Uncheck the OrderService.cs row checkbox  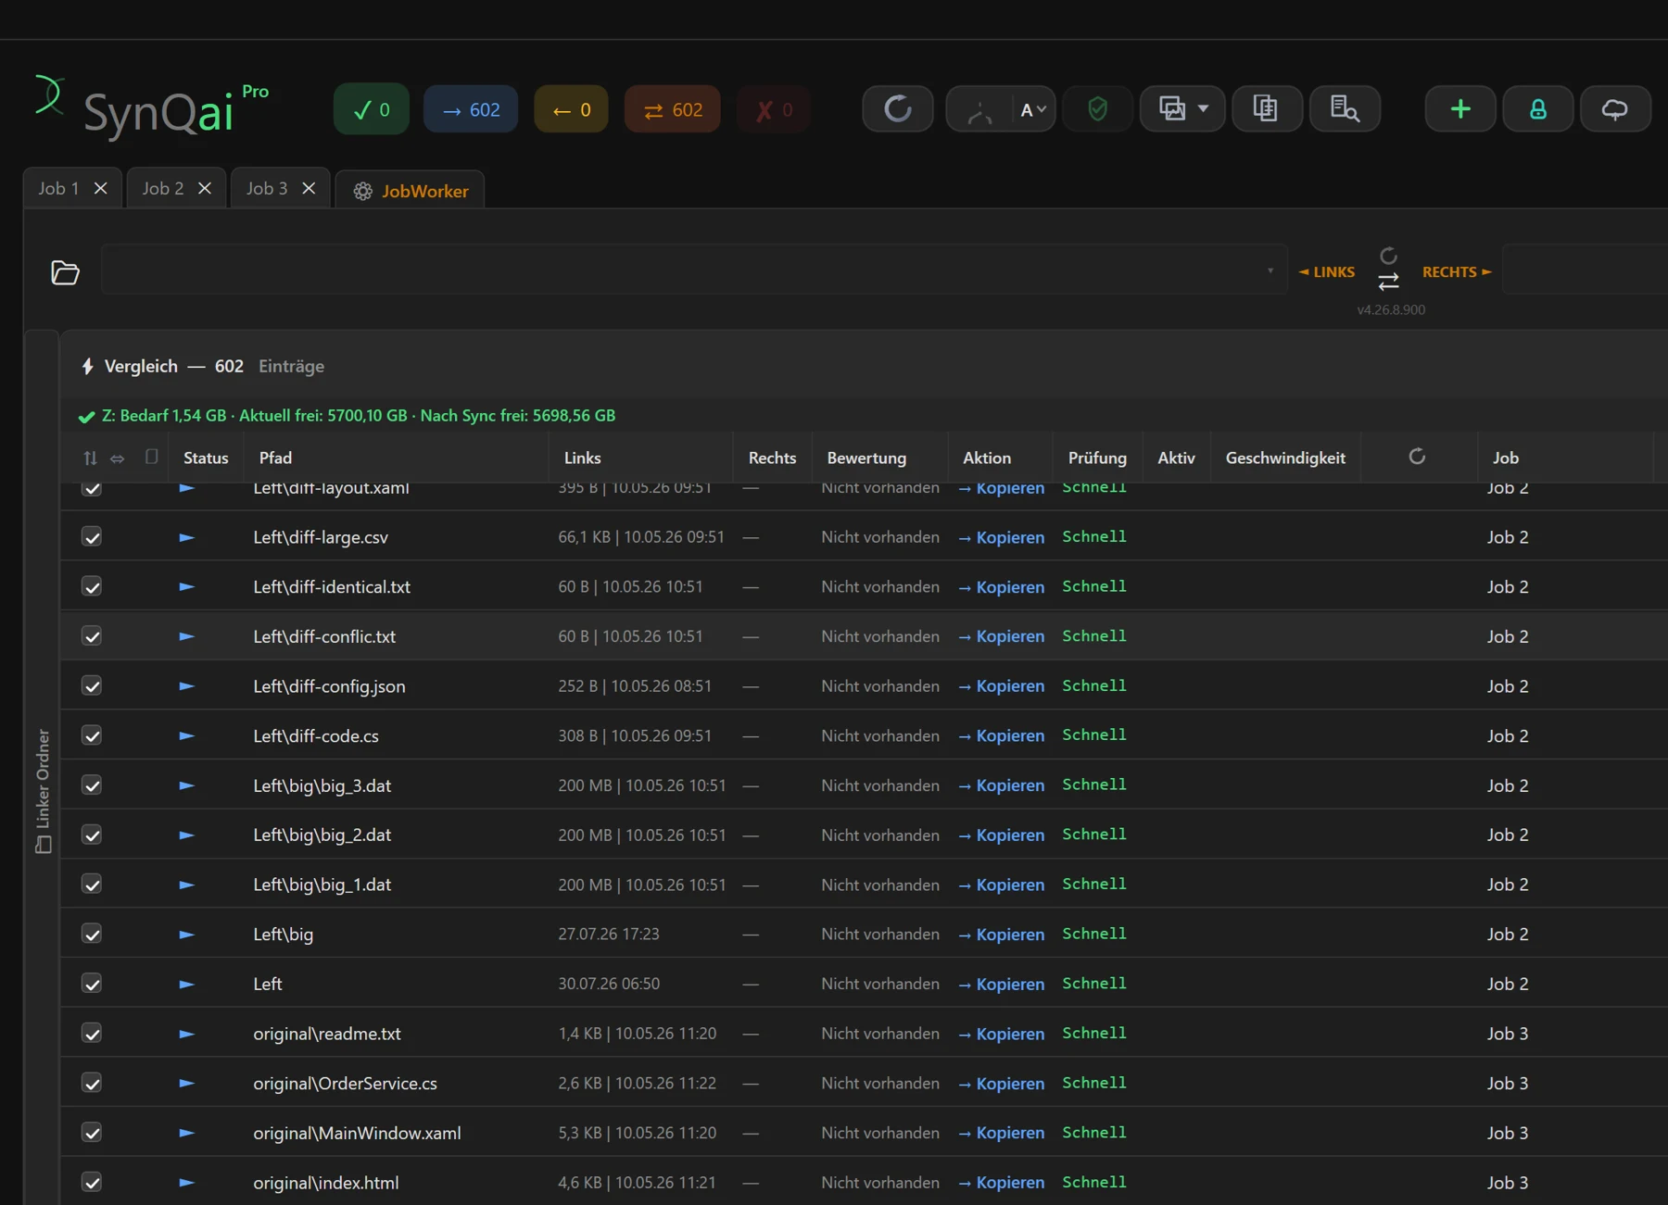[x=92, y=1083]
